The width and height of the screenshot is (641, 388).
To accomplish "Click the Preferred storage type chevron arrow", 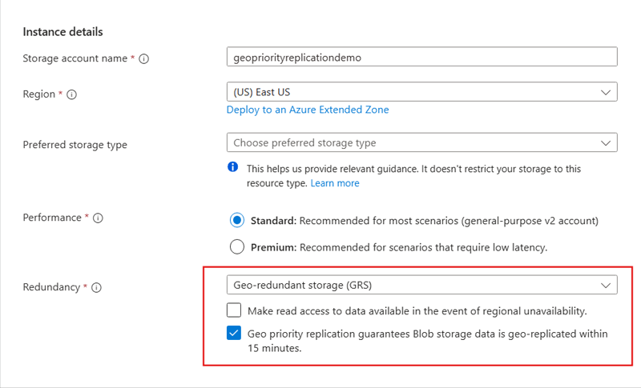I will click(606, 143).
